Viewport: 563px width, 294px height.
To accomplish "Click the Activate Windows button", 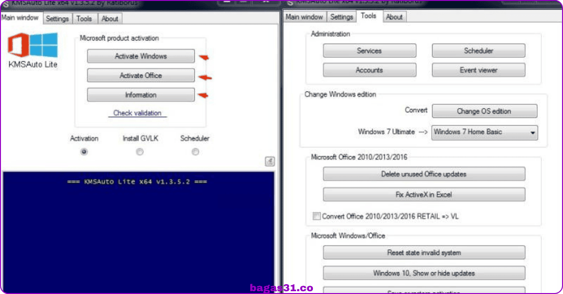I will point(141,56).
